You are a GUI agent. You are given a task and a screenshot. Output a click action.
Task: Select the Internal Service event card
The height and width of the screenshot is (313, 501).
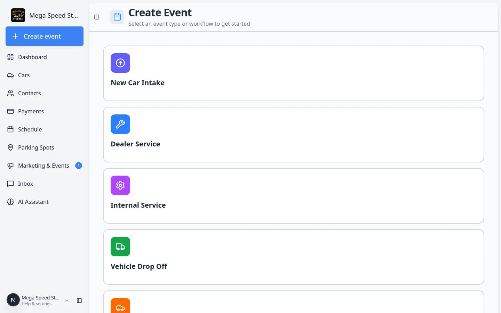tap(294, 196)
